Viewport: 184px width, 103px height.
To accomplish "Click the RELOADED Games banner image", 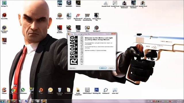I will pyautogui.click(x=74, y=50).
